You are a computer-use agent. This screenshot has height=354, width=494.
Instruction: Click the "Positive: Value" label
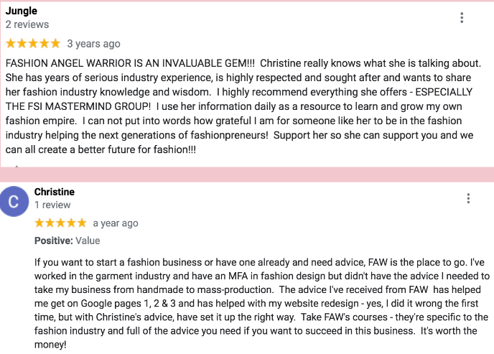point(67,241)
